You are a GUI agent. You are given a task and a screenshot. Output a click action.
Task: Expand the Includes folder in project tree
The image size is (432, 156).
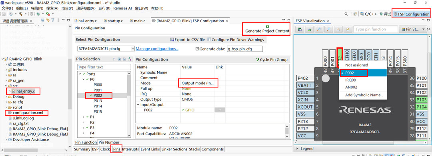tap(6, 70)
